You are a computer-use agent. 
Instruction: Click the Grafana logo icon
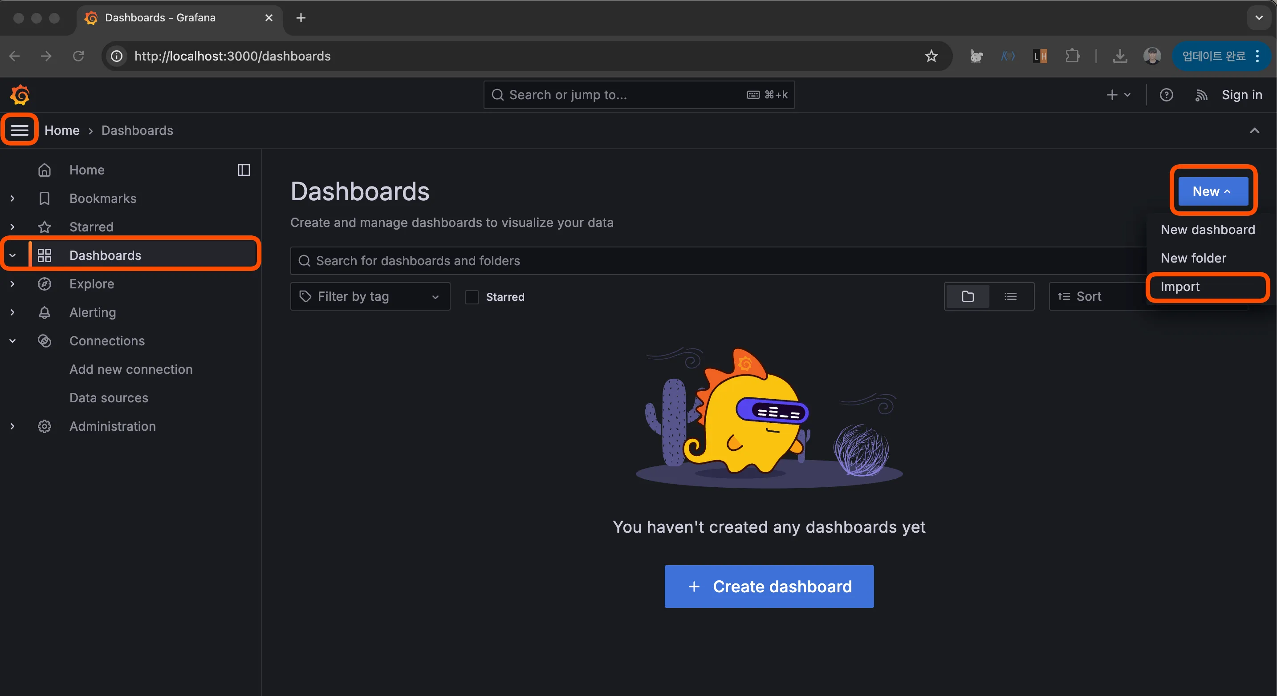pos(20,95)
